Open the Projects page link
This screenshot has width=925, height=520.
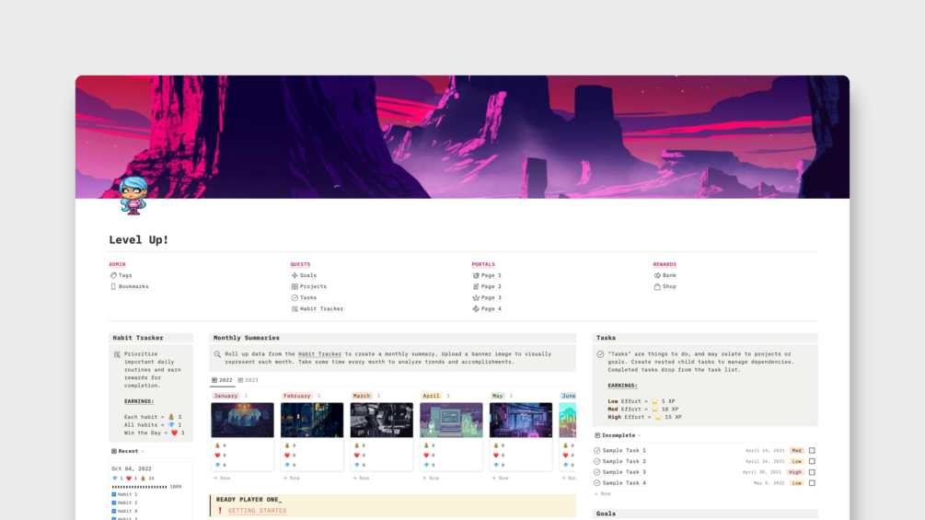(313, 286)
